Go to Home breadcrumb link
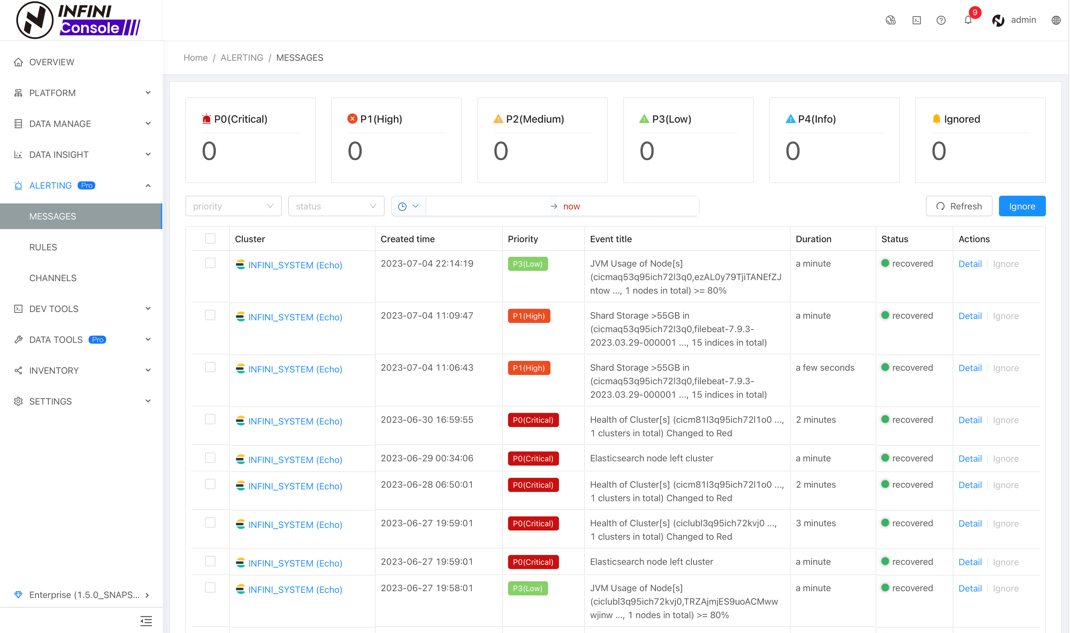Screen dimensions: 1070x633 click(x=195, y=58)
